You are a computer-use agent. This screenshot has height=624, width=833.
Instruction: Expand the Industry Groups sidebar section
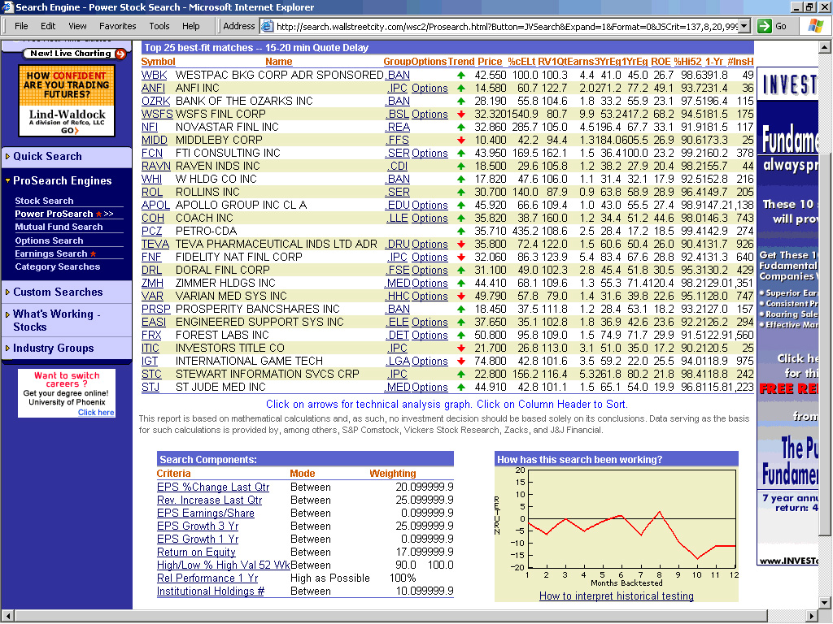(x=53, y=349)
